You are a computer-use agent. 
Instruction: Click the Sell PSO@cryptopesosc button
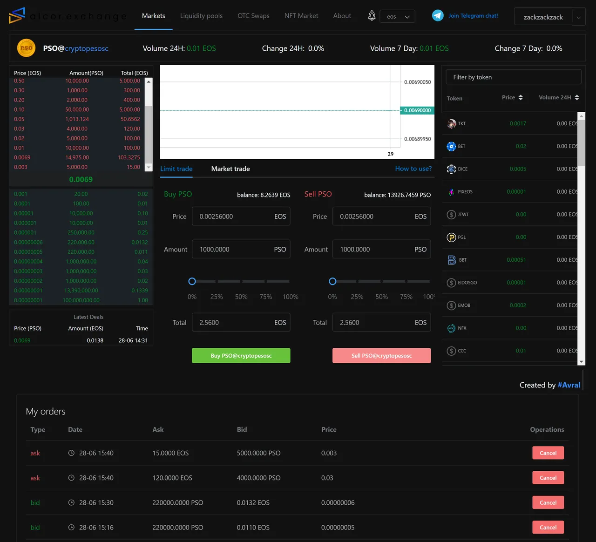pyautogui.click(x=382, y=356)
